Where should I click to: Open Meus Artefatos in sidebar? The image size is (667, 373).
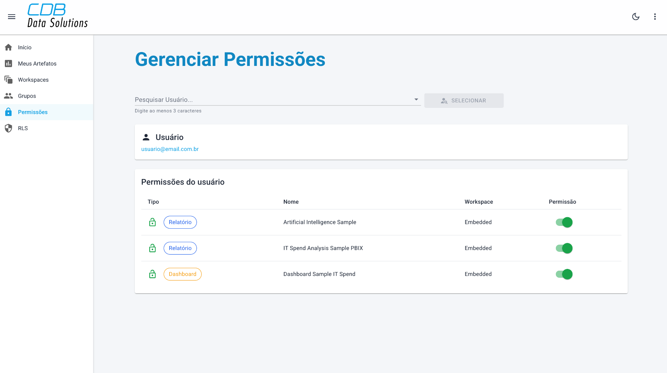pos(37,63)
